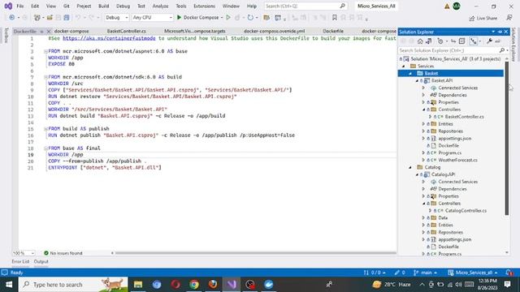Open the File menu
Viewport: 520px width, 292px height.
(20, 6)
